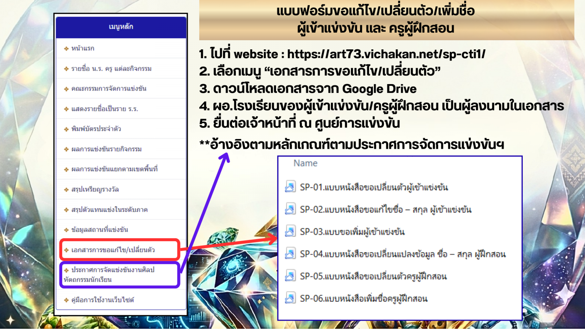Viewport: 585px width, 329px height.
Task: Click the SP-04 document file icon
Action: point(290,254)
